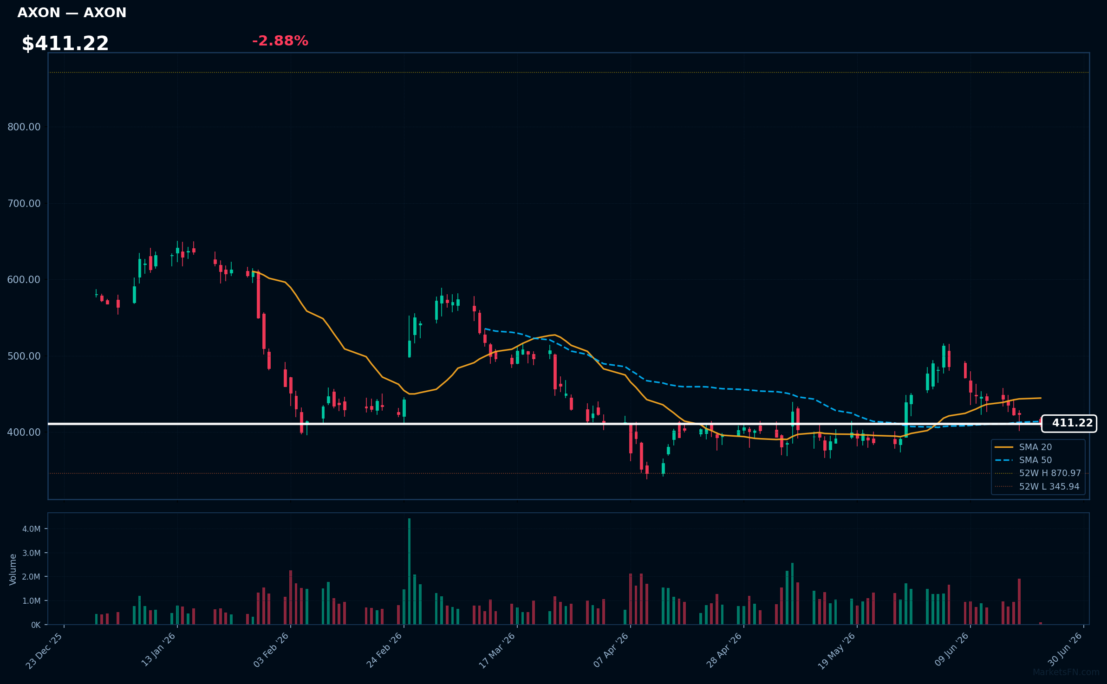This screenshot has width=1107, height=684.
Task: Click the 03 Feb '26 date label
Action: 271,650
